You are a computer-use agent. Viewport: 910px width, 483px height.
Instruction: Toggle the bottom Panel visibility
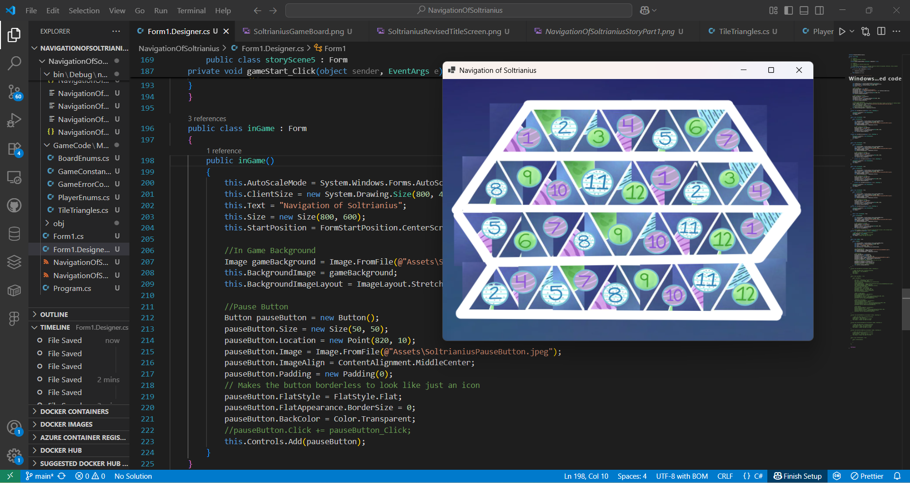click(x=804, y=10)
